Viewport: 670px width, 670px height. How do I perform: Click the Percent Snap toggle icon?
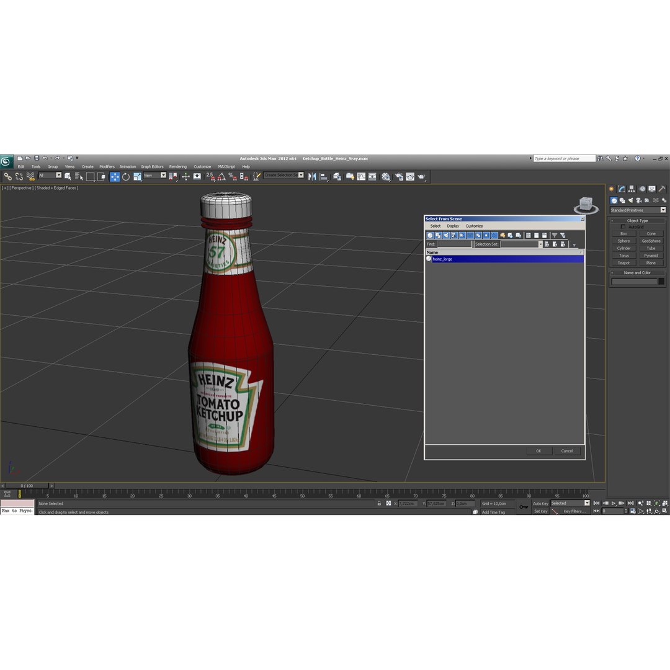233,176
